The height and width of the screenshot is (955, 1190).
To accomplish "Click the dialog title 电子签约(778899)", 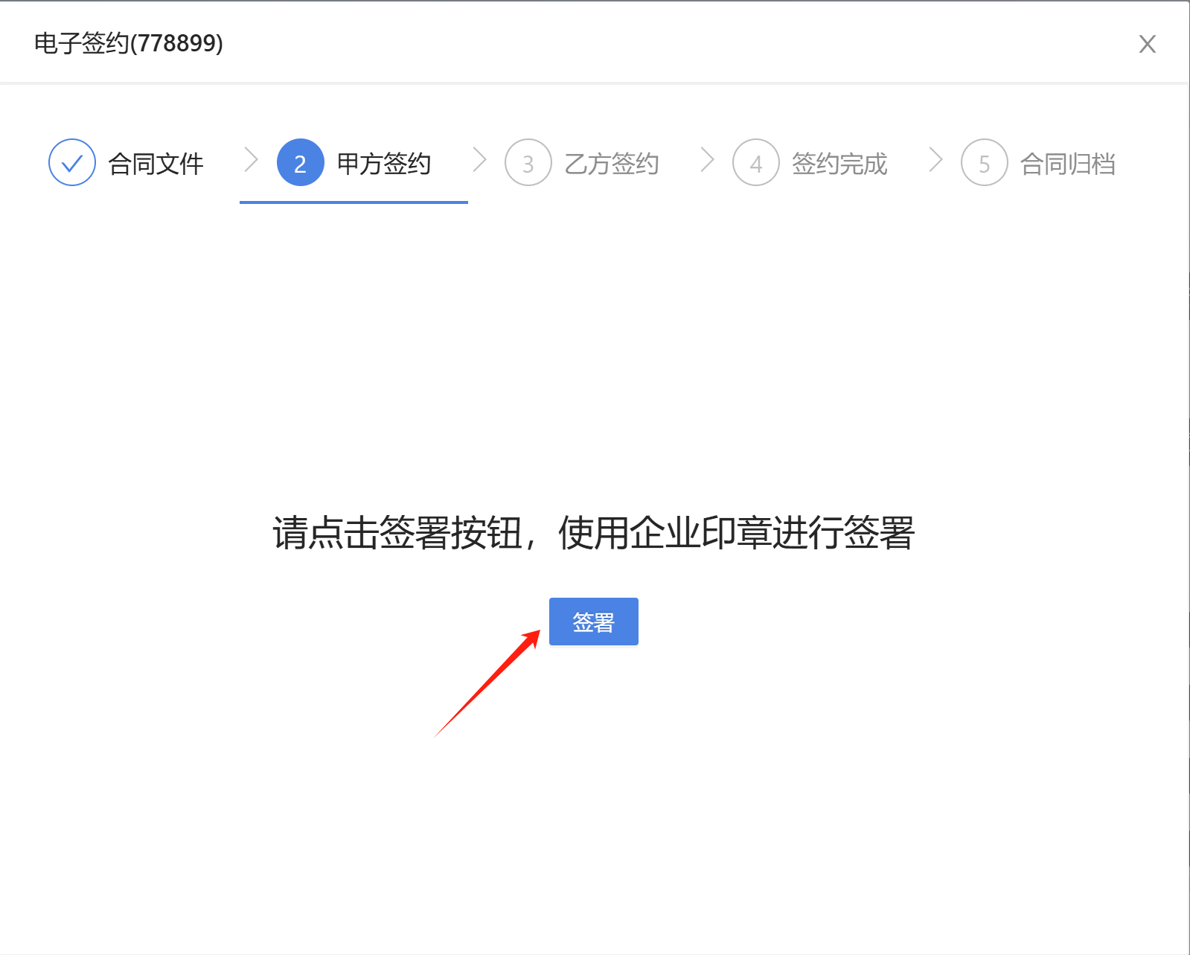I will pyautogui.click(x=129, y=43).
